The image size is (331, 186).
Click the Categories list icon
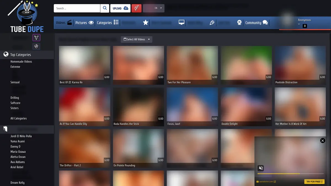tap(116, 23)
